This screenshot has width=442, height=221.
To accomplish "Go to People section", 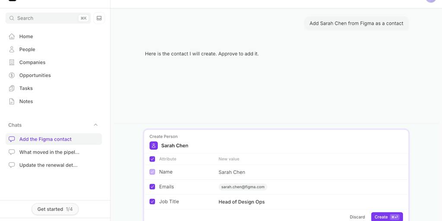I will (x=27, y=49).
